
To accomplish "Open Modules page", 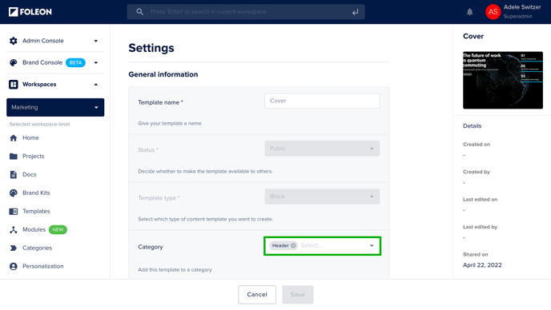I will click(34, 229).
